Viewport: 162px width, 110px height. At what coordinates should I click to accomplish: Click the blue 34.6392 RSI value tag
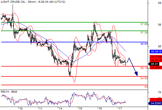[x=155, y=103]
